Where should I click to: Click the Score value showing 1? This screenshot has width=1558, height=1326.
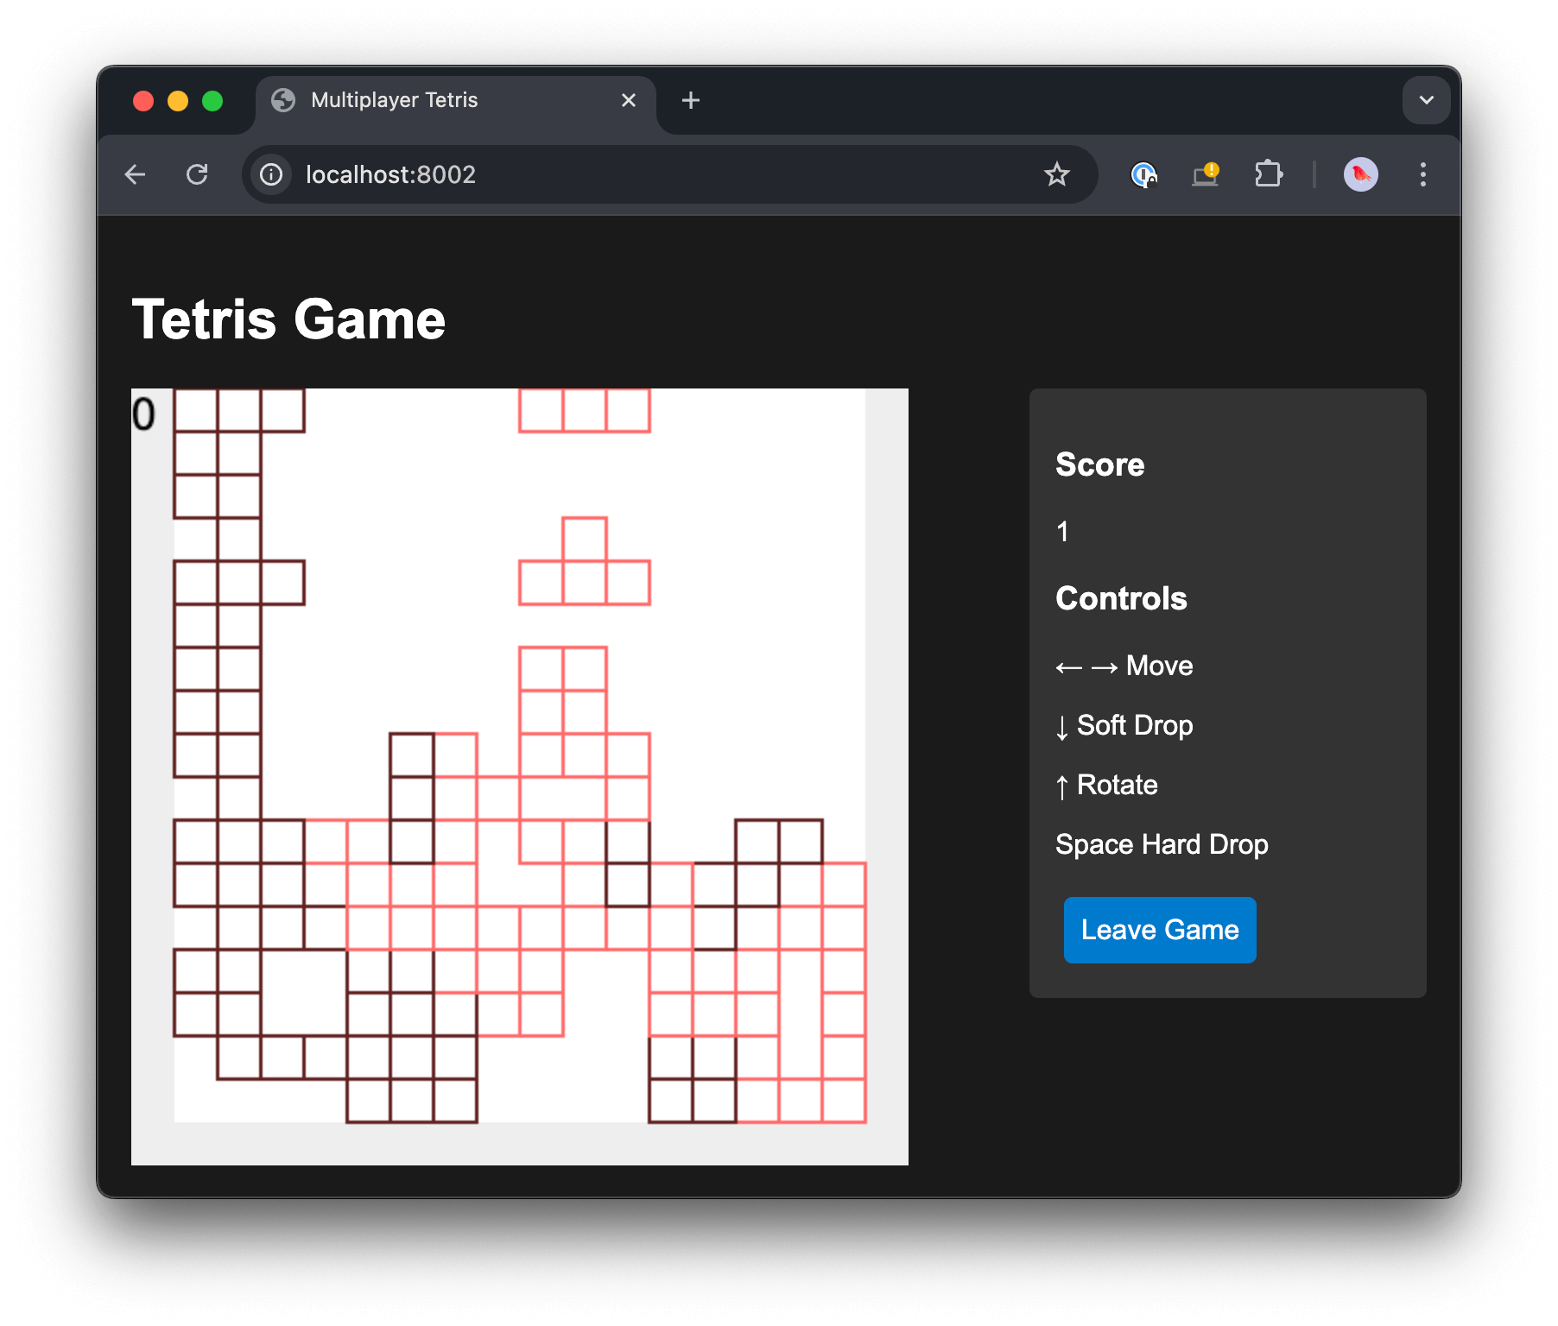[x=1061, y=532]
